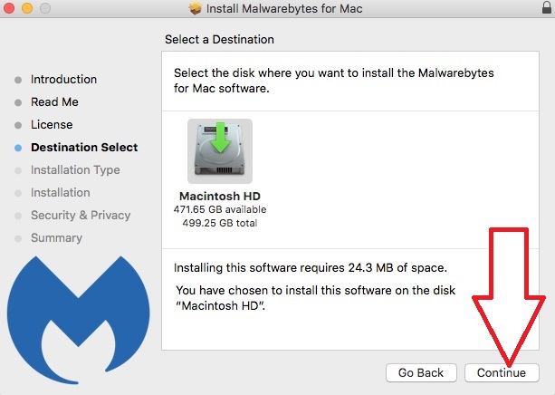Click the Macintosh HD disk name label
Viewport: 555px width, 395px height.
coord(220,196)
